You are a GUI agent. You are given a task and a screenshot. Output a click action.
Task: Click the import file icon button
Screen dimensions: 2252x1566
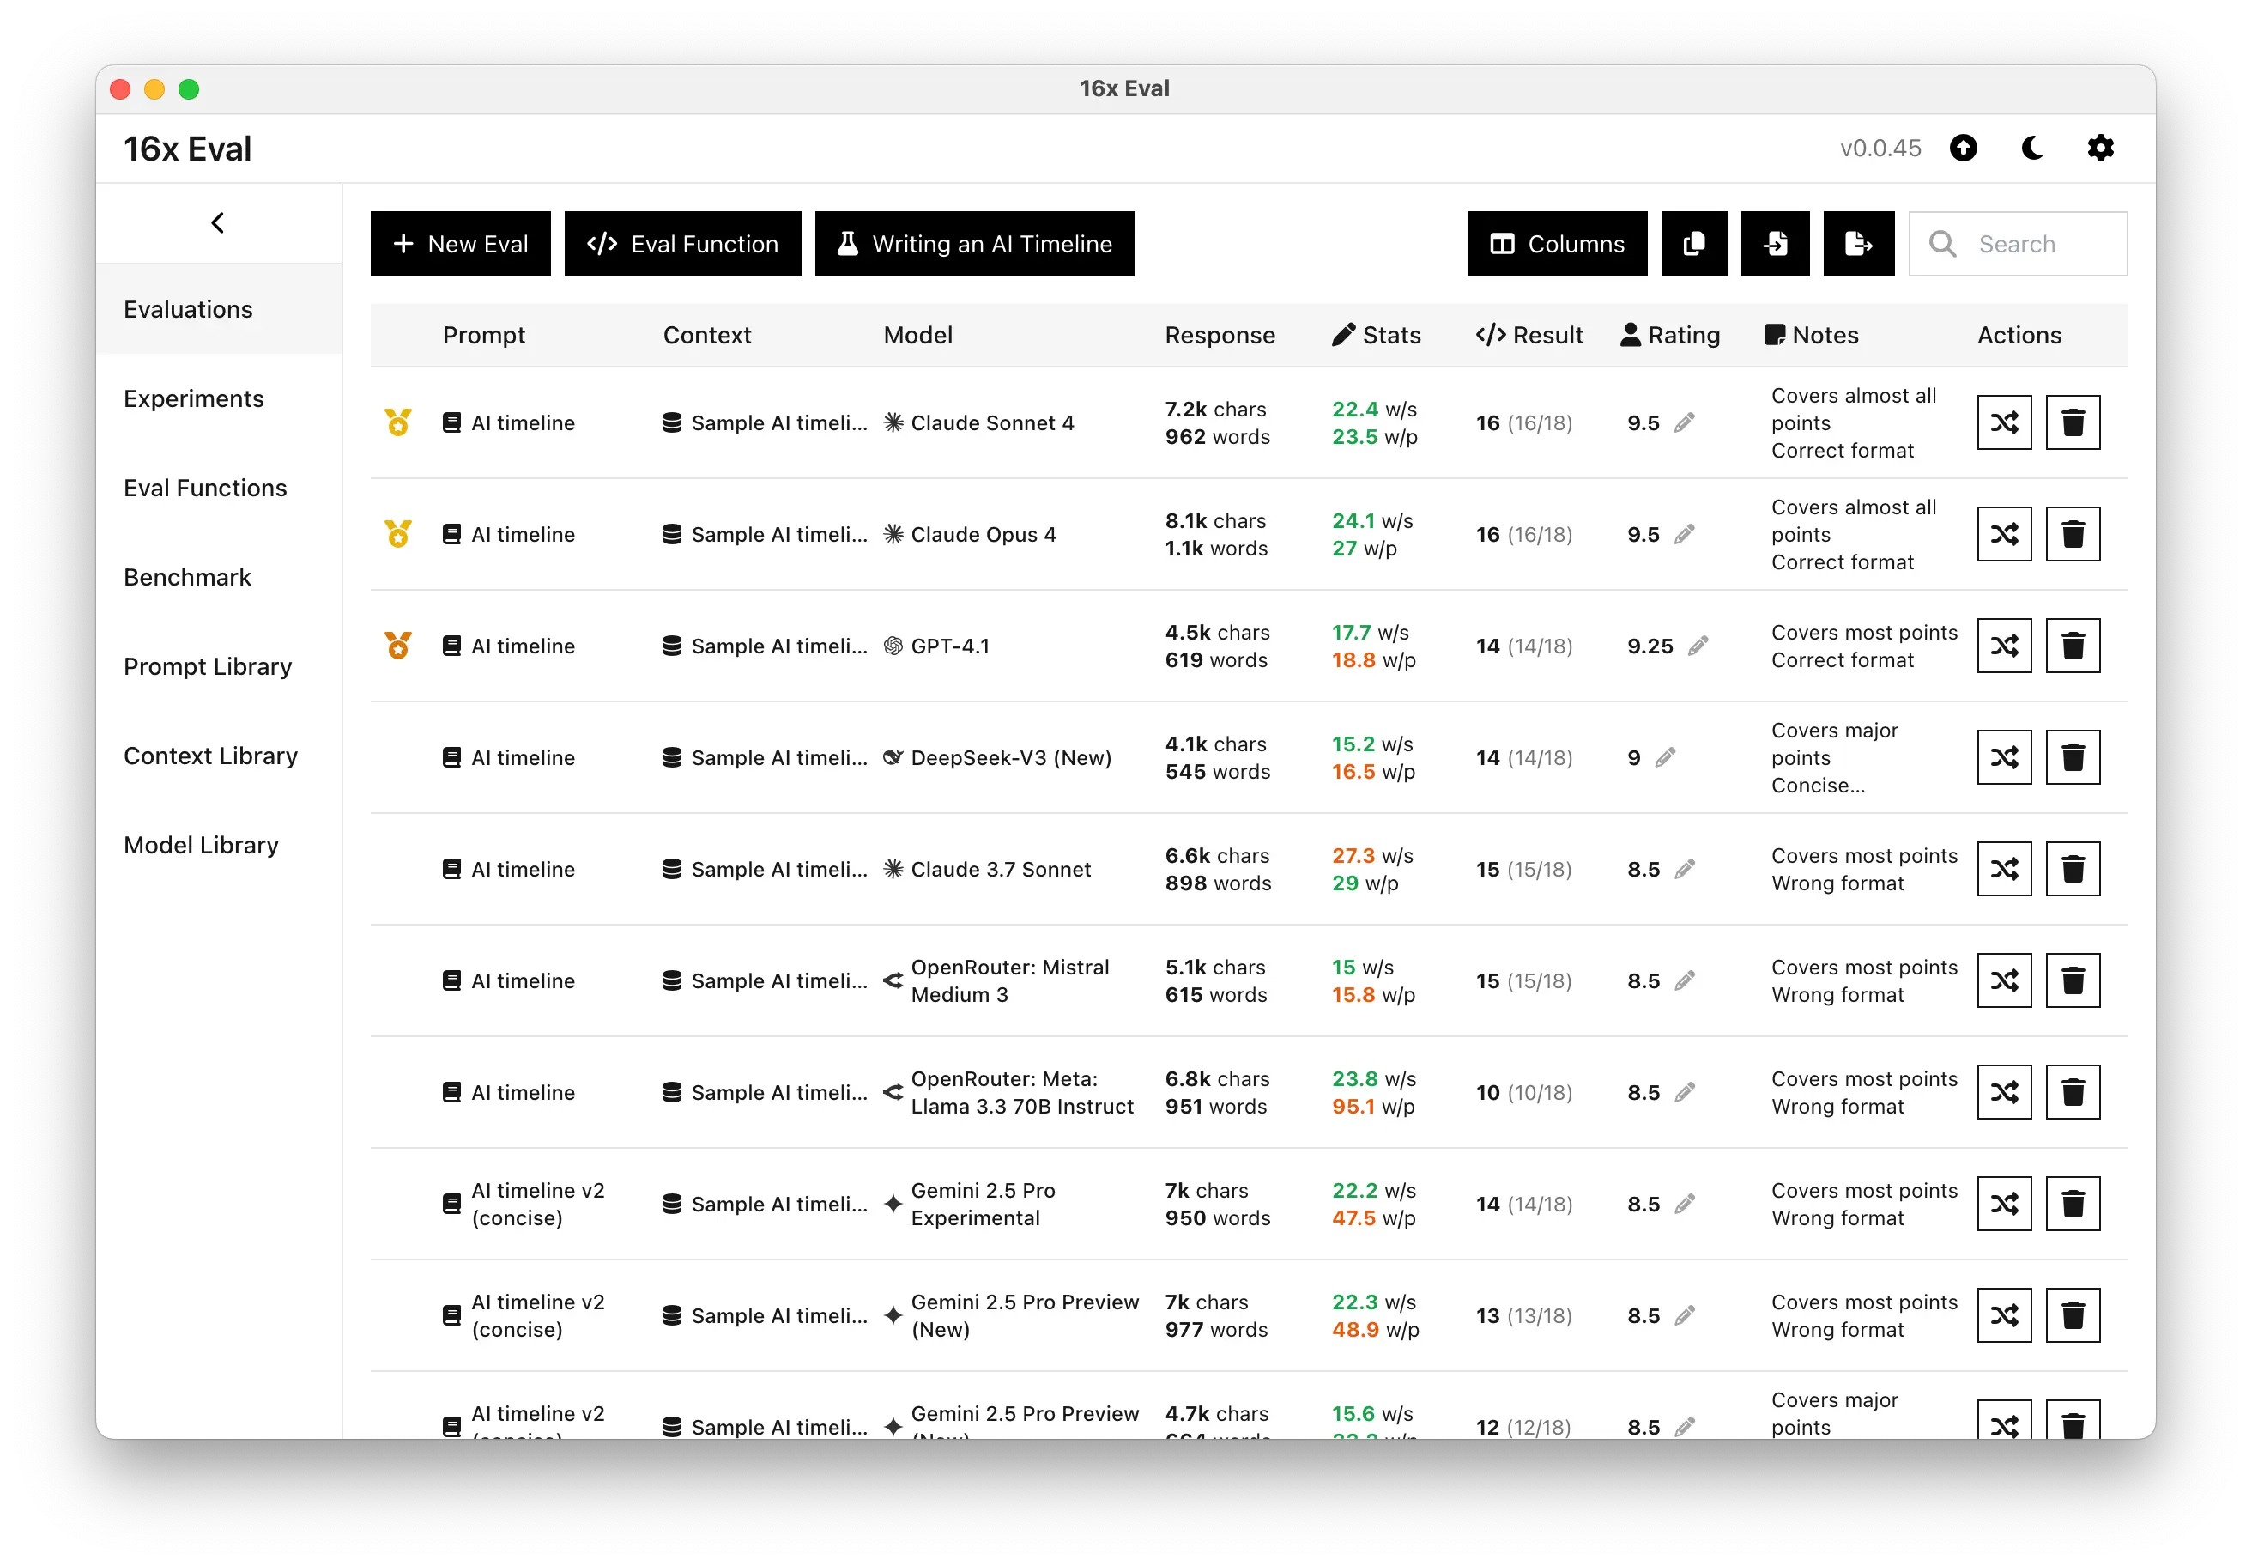click(1776, 243)
